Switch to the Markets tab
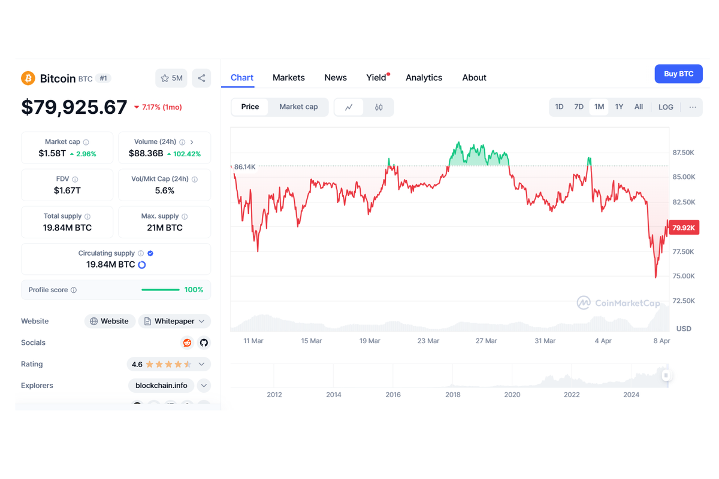Image resolution: width=719 pixels, height=479 pixels. tap(288, 78)
